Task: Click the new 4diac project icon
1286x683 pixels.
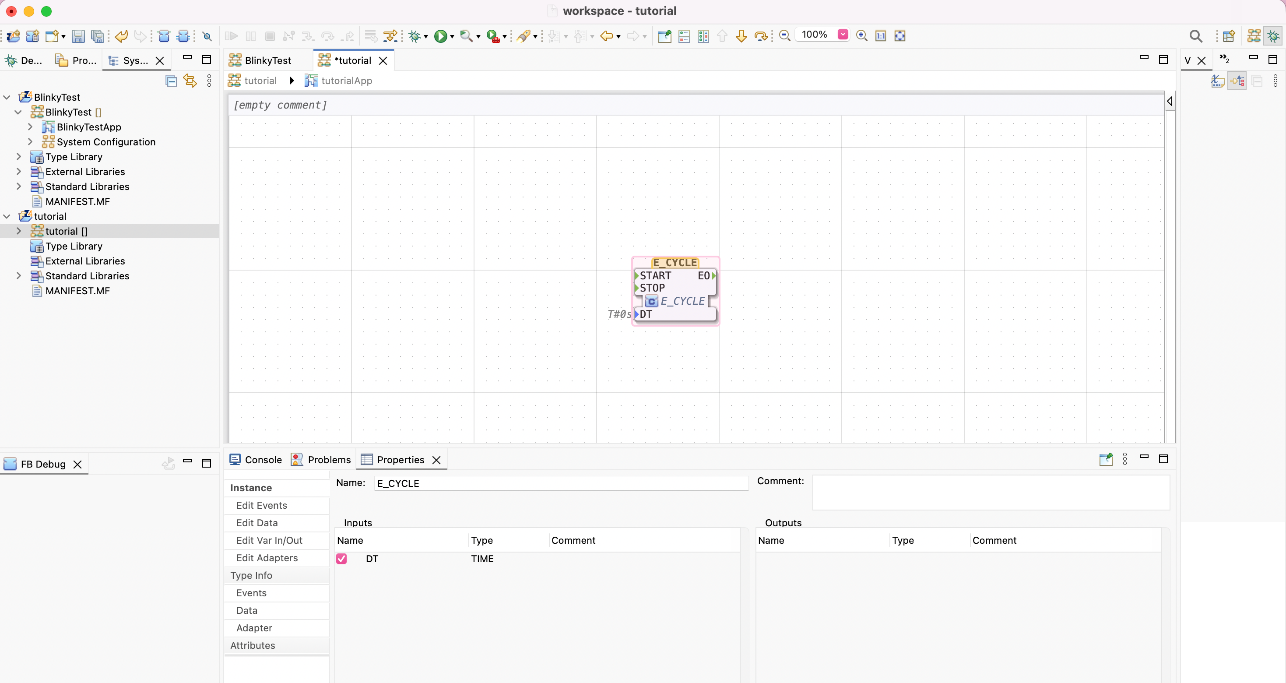Action: [14, 36]
